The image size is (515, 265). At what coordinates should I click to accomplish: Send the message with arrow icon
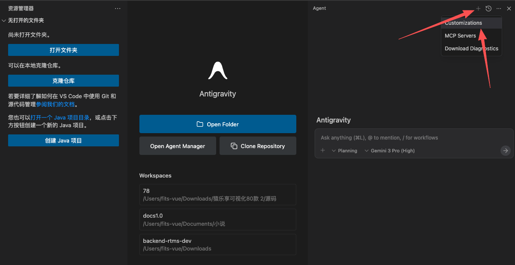point(505,150)
